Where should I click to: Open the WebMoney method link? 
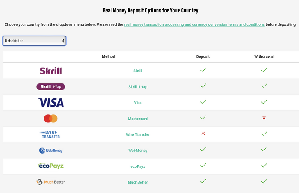tap(138, 151)
